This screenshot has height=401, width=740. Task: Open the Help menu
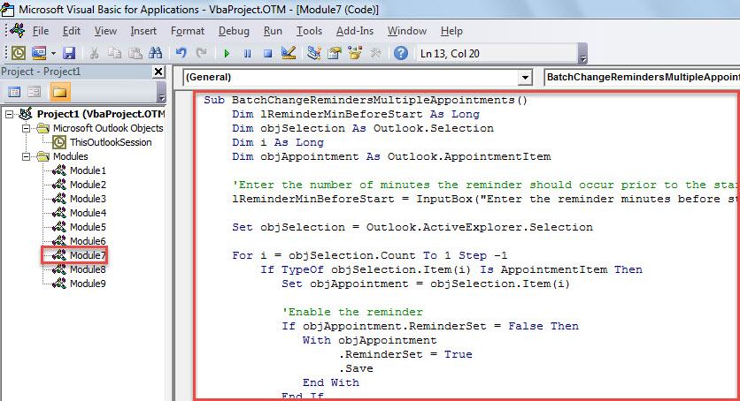(x=451, y=31)
